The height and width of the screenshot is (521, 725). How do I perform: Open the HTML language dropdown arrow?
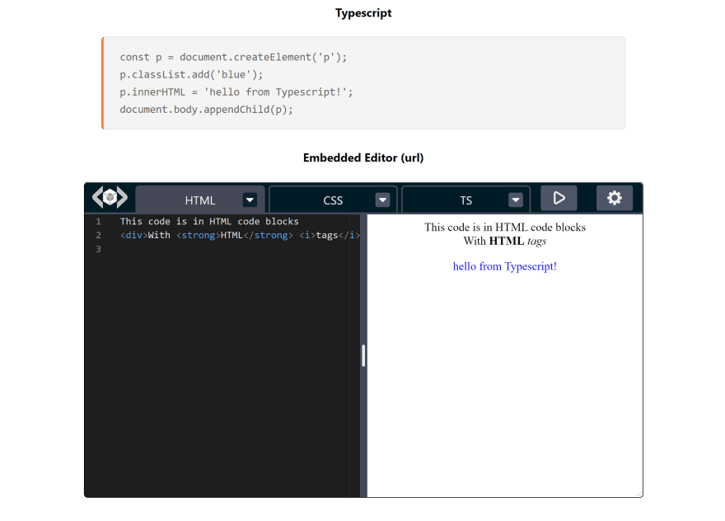(250, 199)
